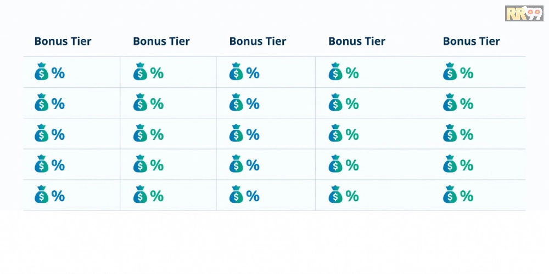Select the blue percent sign in third column, fifth row
Viewport: 549px width, 274px height.
tap(253, 196)
